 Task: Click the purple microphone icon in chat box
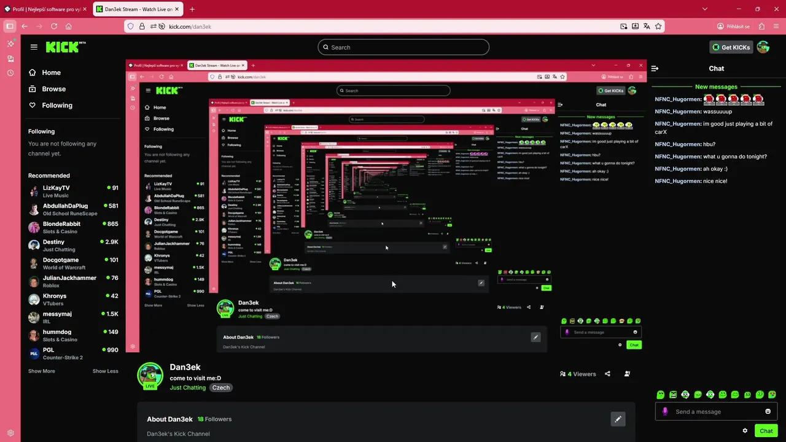coord(665,411)
